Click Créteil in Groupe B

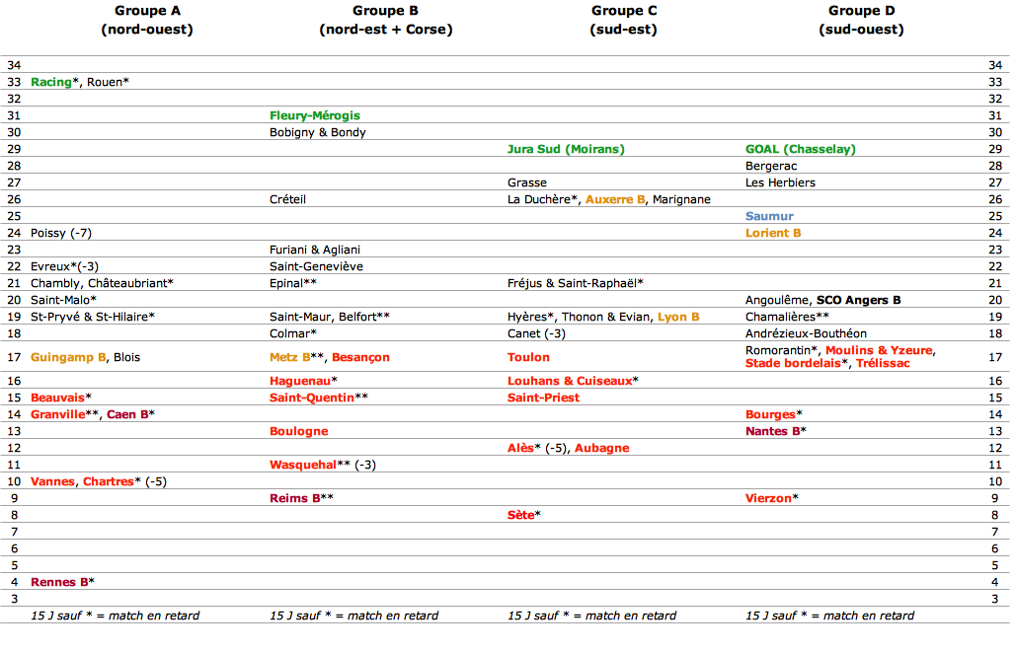[x=287, y=200]
